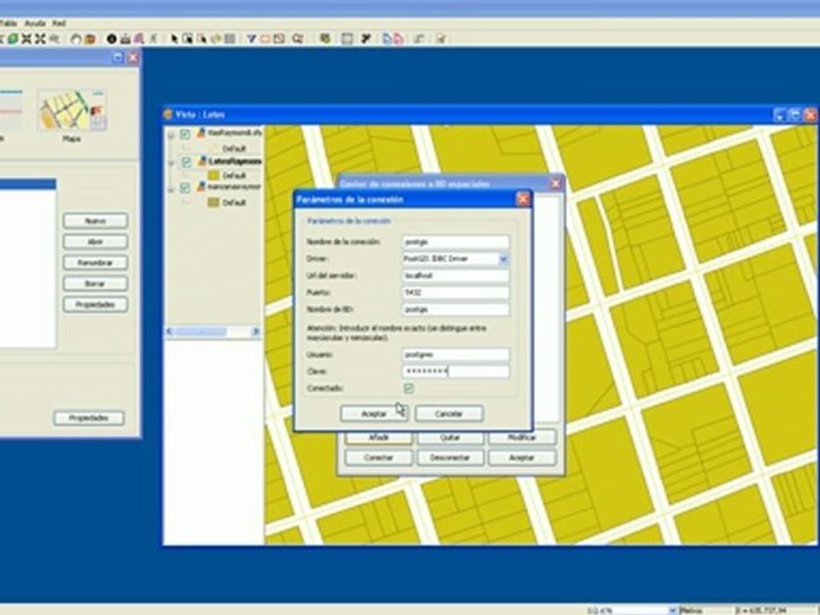Image resolution: width=820 pixels, height=615 pixels.
Task: Click the Borrar button
Action: 95,284
